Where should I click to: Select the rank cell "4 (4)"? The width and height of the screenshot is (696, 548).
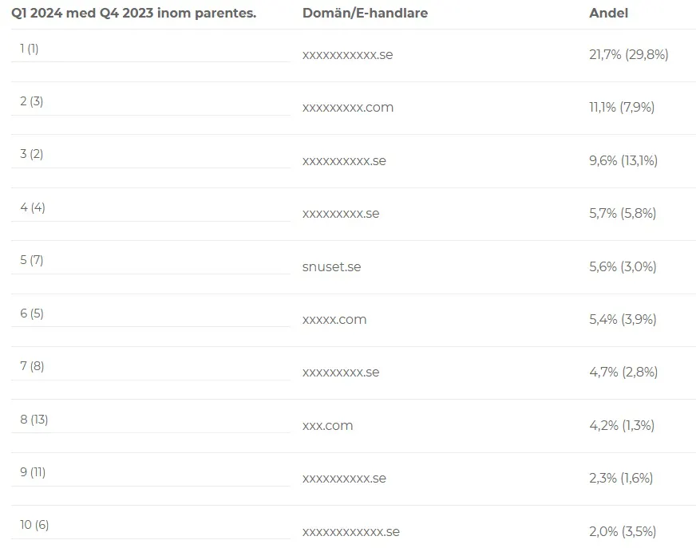click(33, 207)
